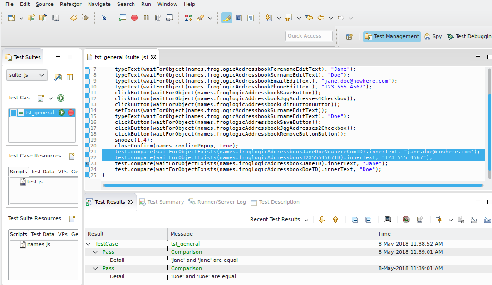
Task: Launch AUT icon with green play arrow
Action: (123, 18)
